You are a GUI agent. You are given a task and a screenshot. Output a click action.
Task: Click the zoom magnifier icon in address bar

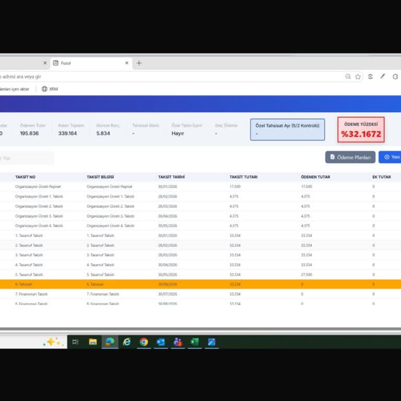pyautogui.click(x=348, y=76)
